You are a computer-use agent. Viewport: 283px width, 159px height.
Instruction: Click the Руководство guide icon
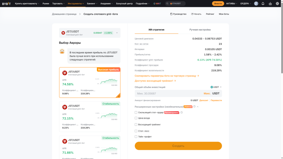pos(171,14)
